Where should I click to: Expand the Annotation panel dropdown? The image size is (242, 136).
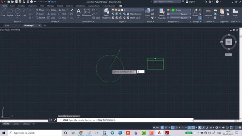point(88,22)
